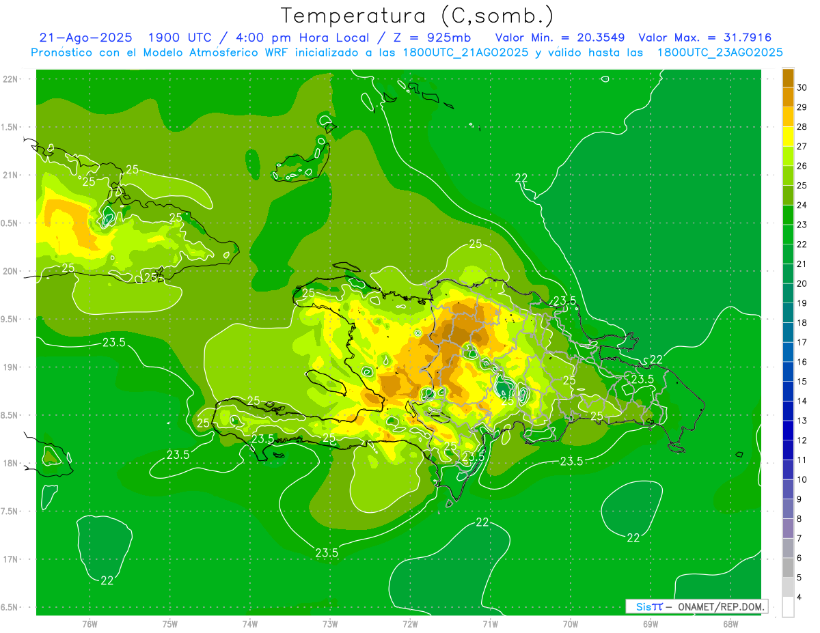Click the '22N' latitude label
This screenshot has height=633, width=820.
(x=10, y=79)
